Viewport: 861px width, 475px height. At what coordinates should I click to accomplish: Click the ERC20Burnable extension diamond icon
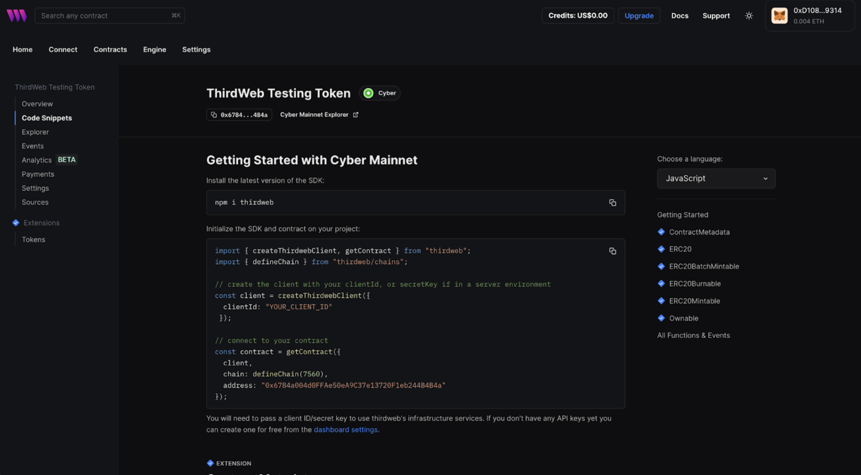coord(661,283)
